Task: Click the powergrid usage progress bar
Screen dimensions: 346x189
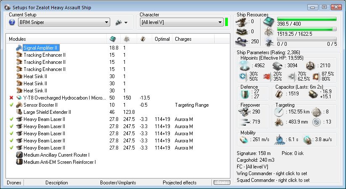Action: [x=307, y=29]
